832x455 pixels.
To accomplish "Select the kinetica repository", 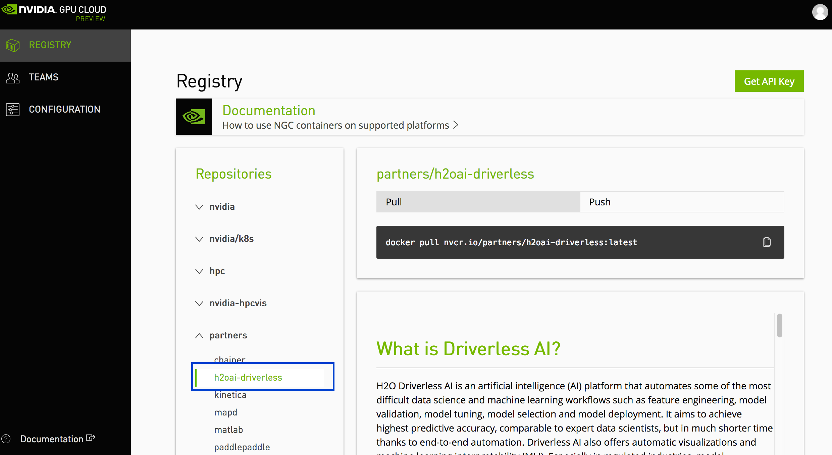I will click(x=230, y=395).
